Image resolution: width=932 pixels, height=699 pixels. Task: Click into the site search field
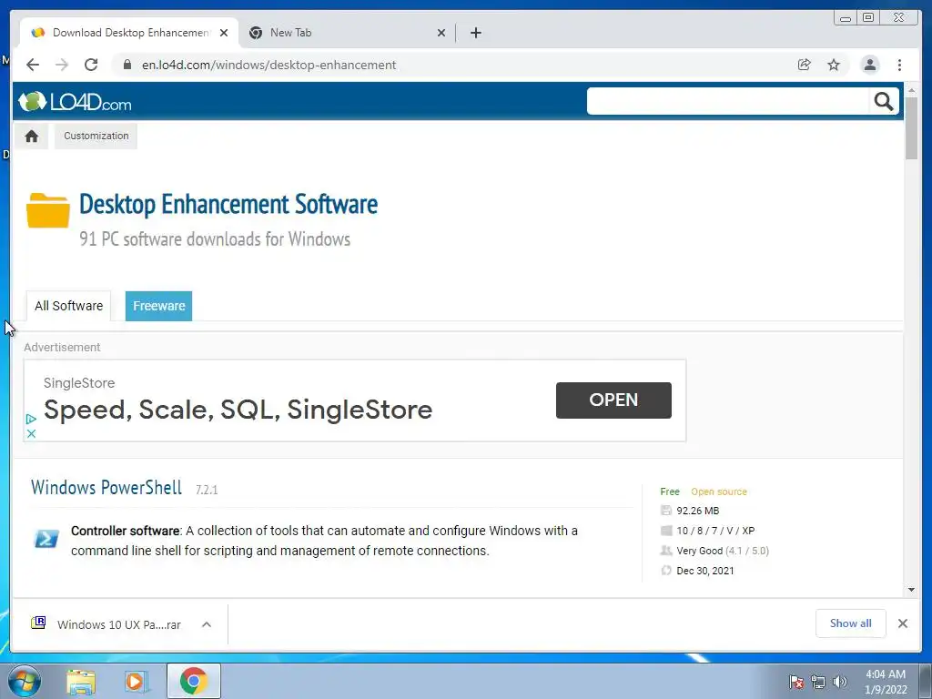coord(728,102)
